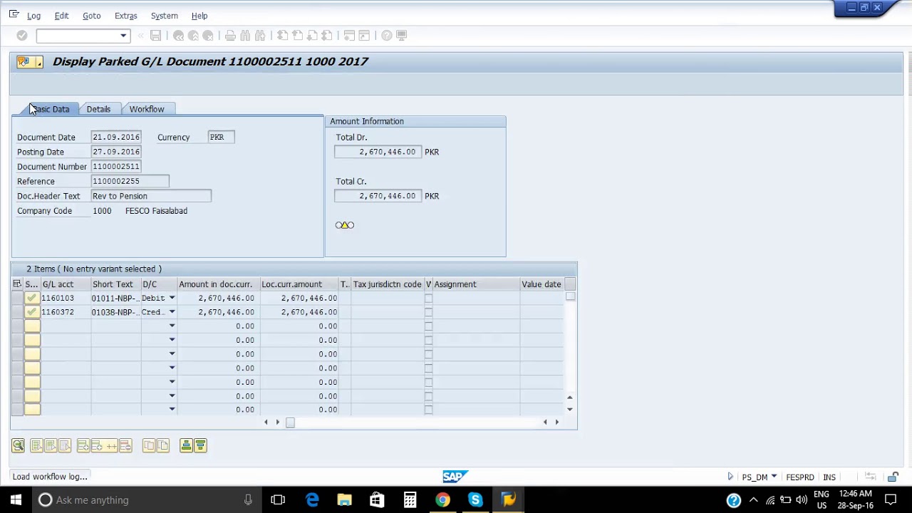Open the PS_DM status bar dropdown
The width and height of the screenshot is (912, 513).
point(774,477)
